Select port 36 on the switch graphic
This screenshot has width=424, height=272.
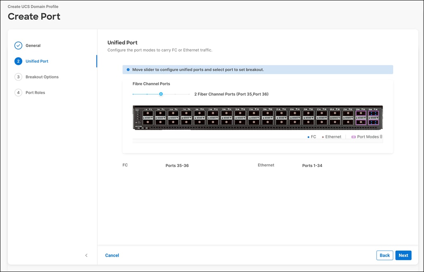click(x=373, y=122)
